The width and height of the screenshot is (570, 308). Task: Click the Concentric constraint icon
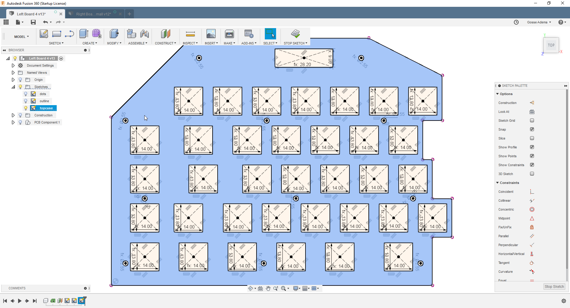(532, 209)
